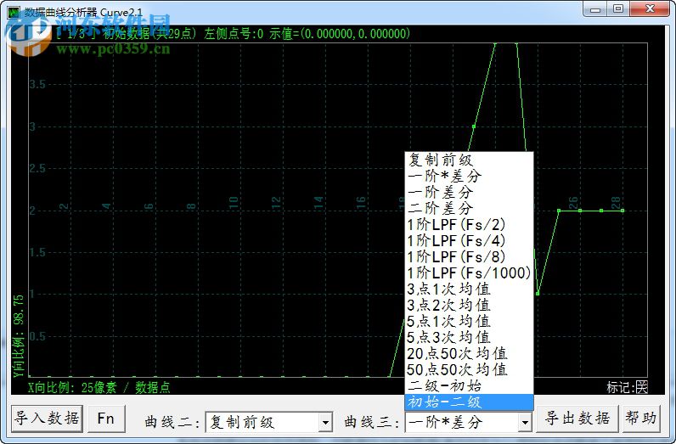Choose 3点2次均值 averaging option

coord(469,305)
